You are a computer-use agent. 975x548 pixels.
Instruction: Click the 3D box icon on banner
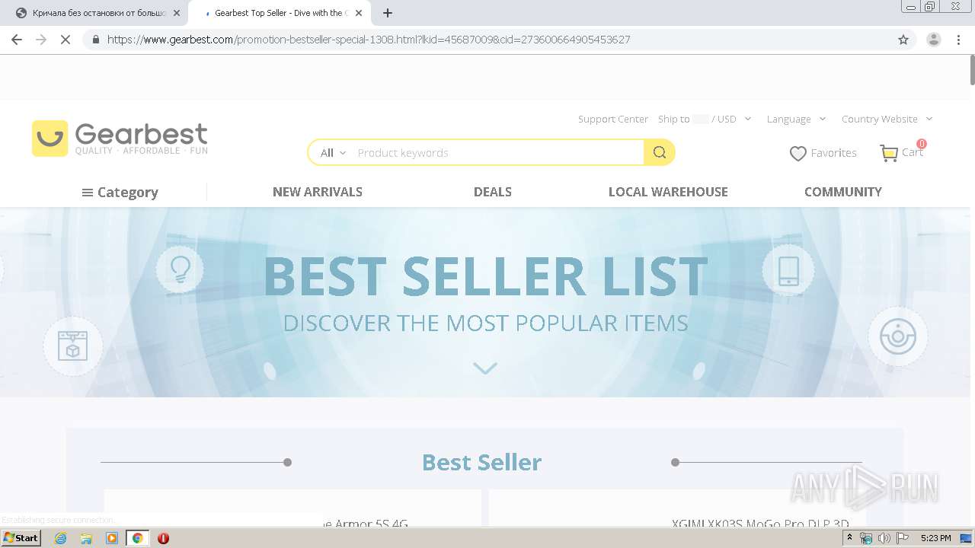tap(72, 347)
